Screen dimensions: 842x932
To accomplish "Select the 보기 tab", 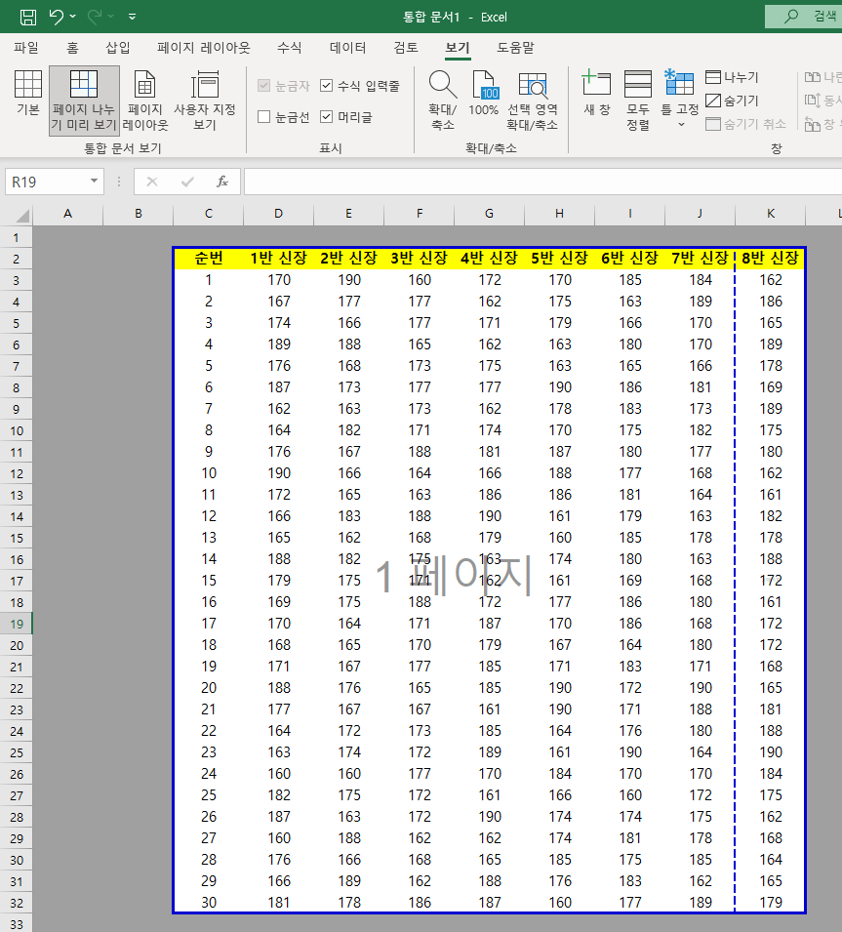I will click(458, 48).
